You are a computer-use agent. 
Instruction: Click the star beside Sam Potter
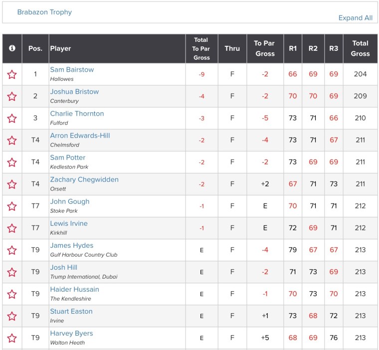[12, 162]
